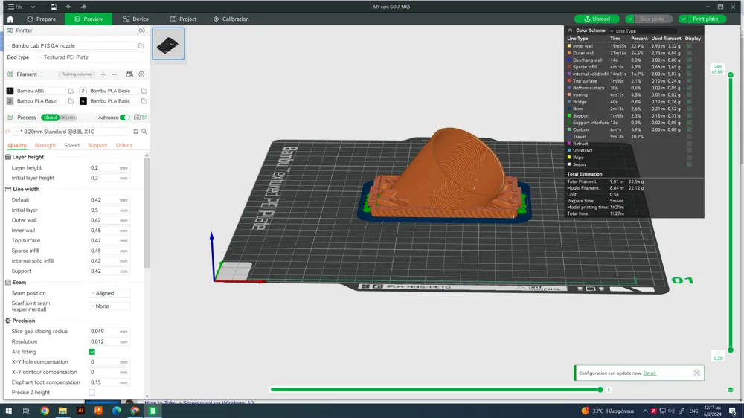
Task: Open the Print plate dropdown arrow
Action: pos(683,19)
